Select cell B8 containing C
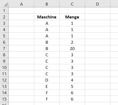This screenshot has width=118, height=105. click(47, 55)
